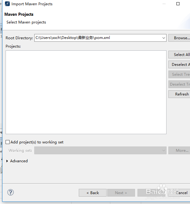Click the Browse... button
This screenshot has width=190, height=204.
coord(179,38)
